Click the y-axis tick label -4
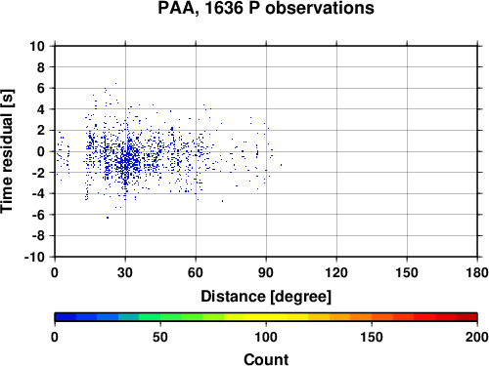 [x=38, y=193]
